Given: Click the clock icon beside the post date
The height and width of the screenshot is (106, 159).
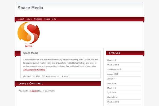Looking at the screenshot, I should pos(24,76).
